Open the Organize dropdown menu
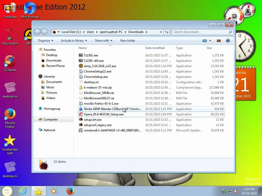 tap(46, 41)
